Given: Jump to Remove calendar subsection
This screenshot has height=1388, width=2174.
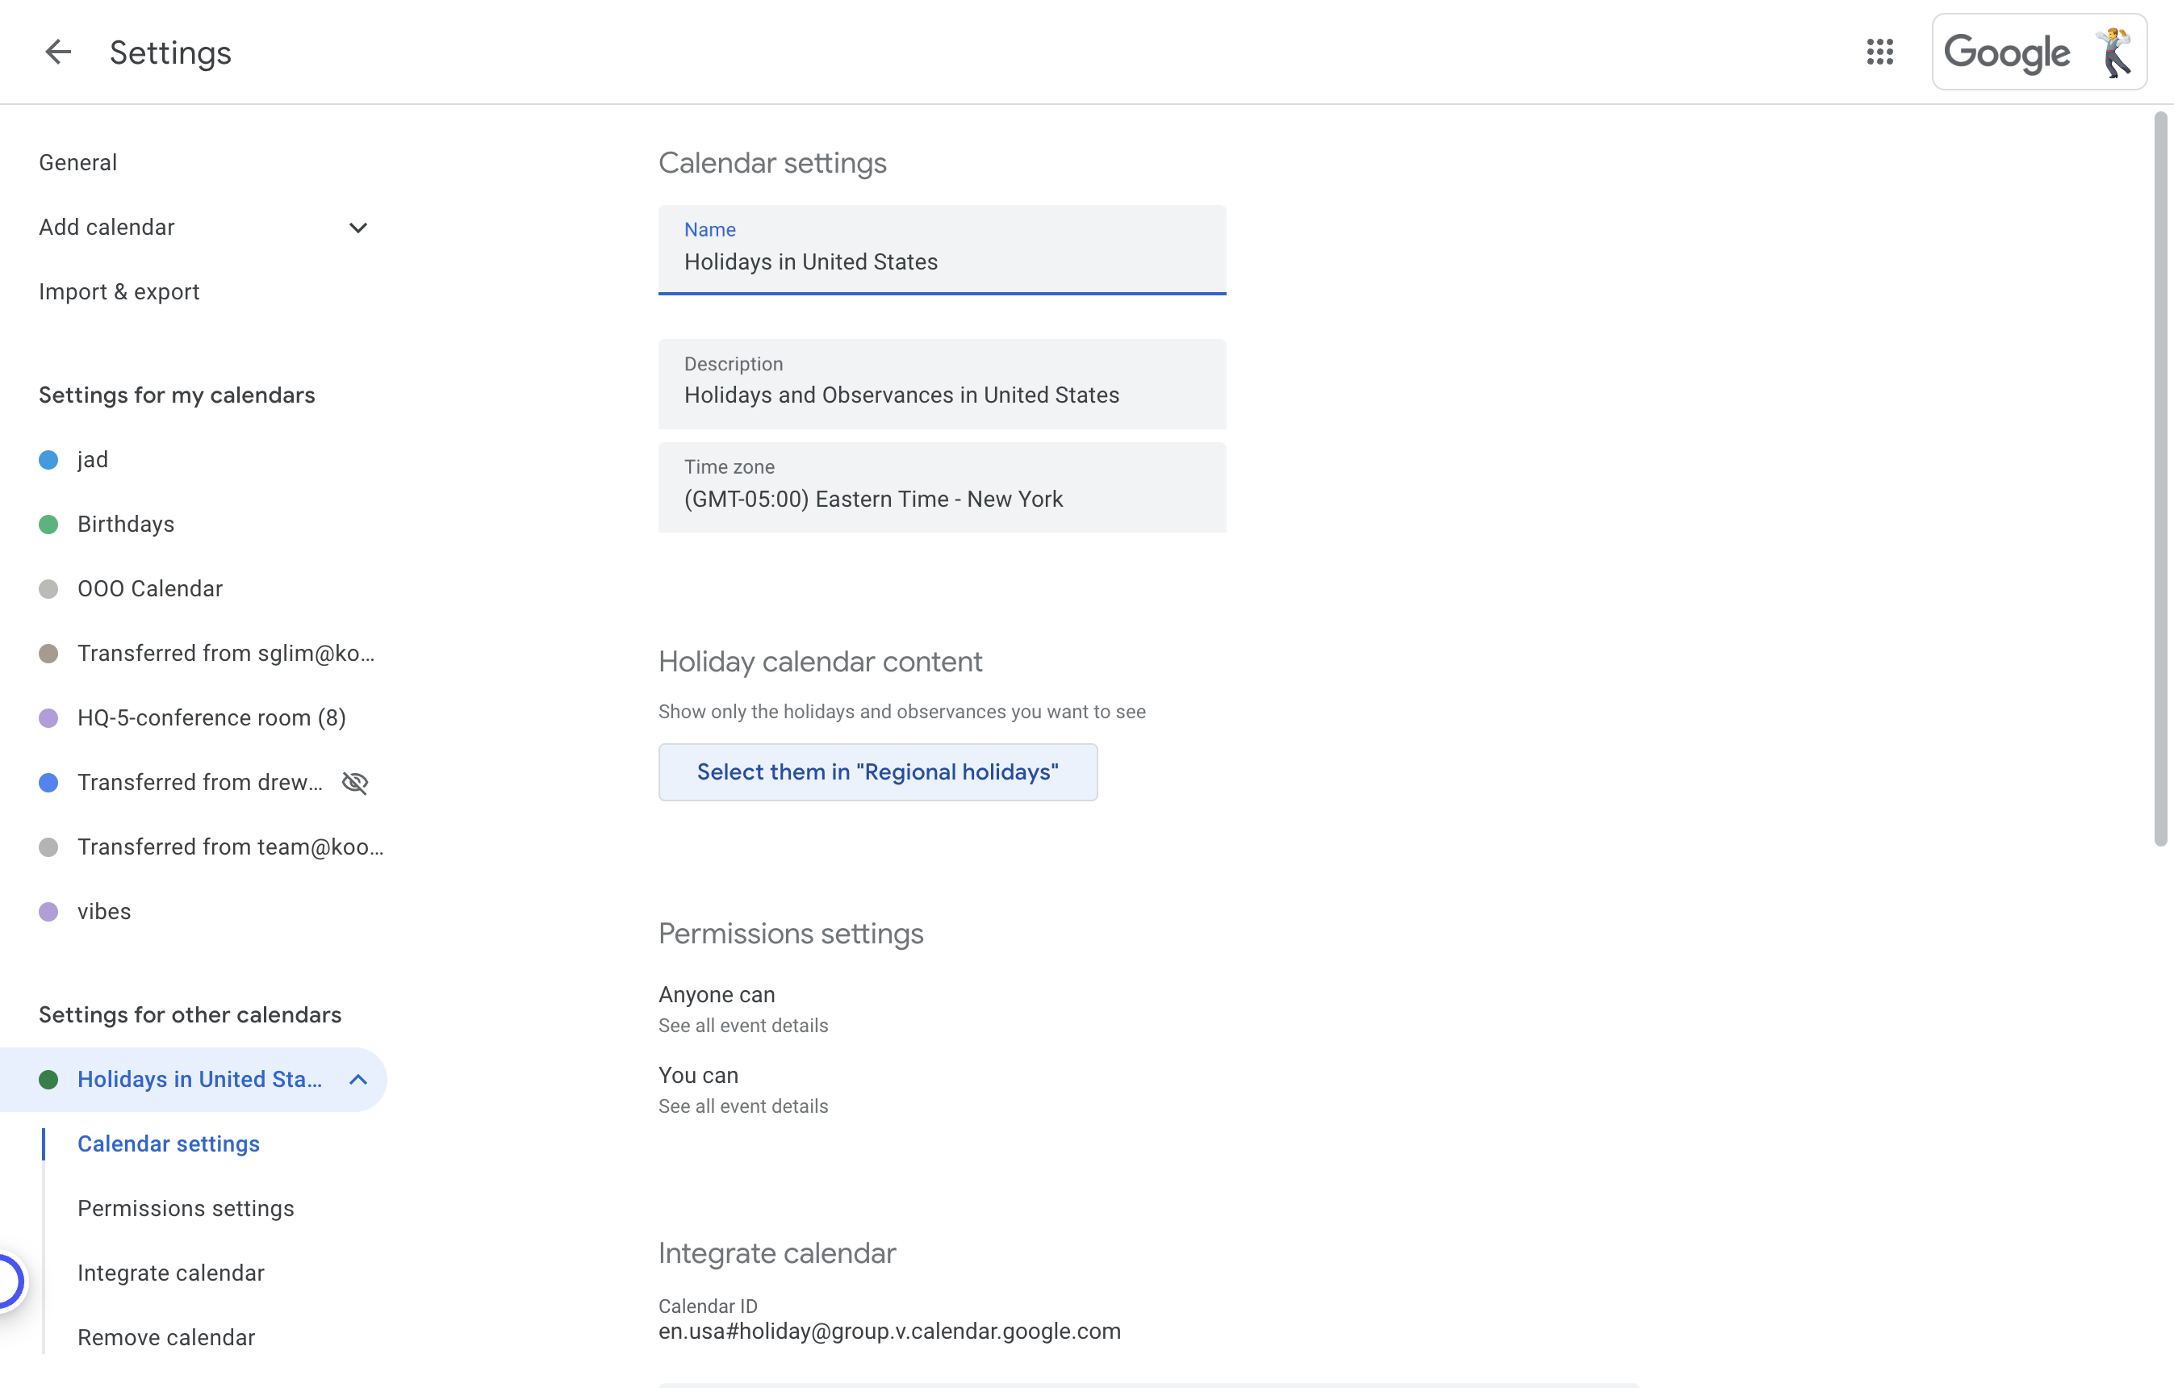Looking at the screenshot, I should point(166,1337).
